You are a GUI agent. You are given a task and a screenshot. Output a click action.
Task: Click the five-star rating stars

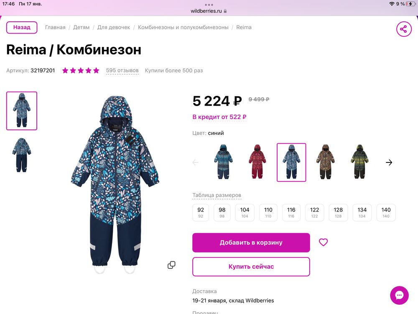81,70
